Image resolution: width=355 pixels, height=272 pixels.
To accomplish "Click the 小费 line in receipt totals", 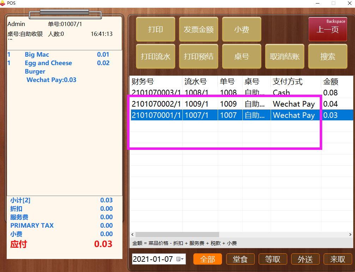I will (61, 234).
